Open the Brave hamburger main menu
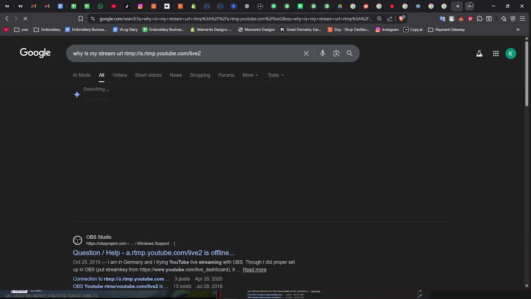Screen dimensions: 531x299 coord(522,19)
